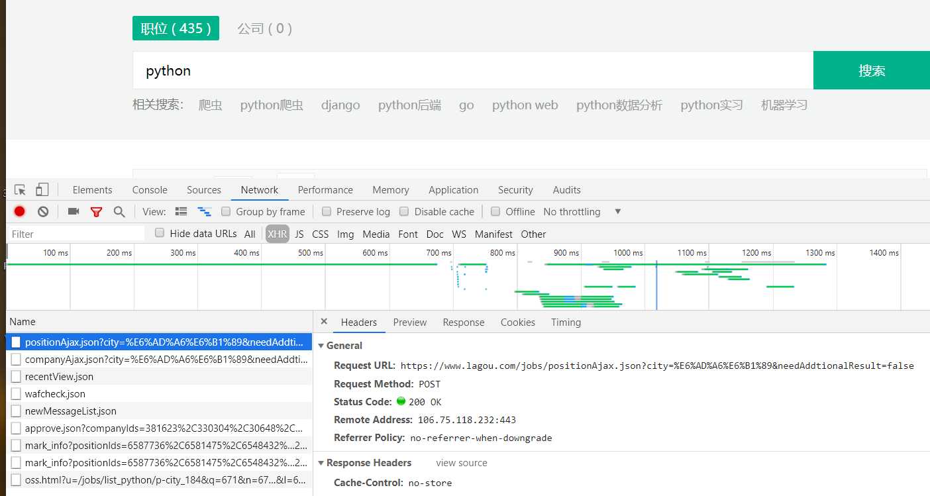Viewport: 930px width, 496px height.
Task: Filter requests by Manifest
Action: 493,234
